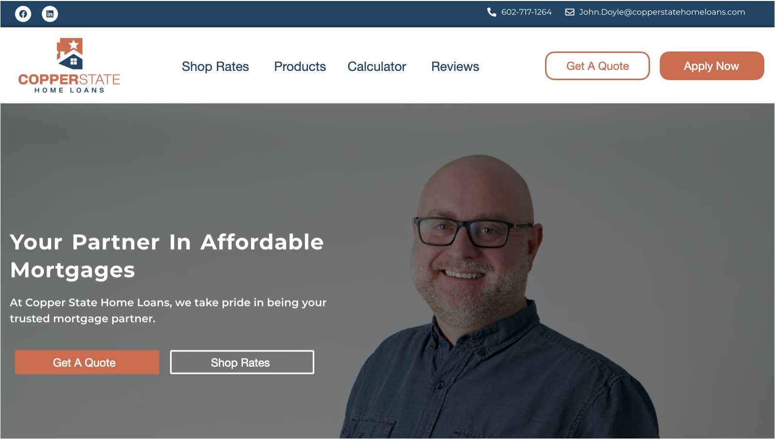Click the outlined Get A Quote header button
Viewport: 775px width, 439px height.
pyautogui.click(x=598, y=66)
